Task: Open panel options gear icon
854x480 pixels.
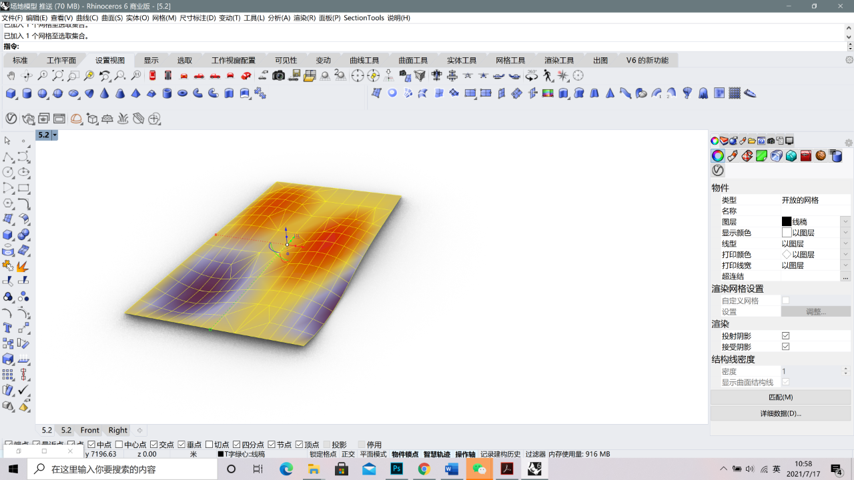Action: click(849, 143)
